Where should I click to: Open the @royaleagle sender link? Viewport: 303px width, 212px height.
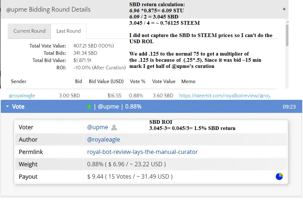(22, 95)
